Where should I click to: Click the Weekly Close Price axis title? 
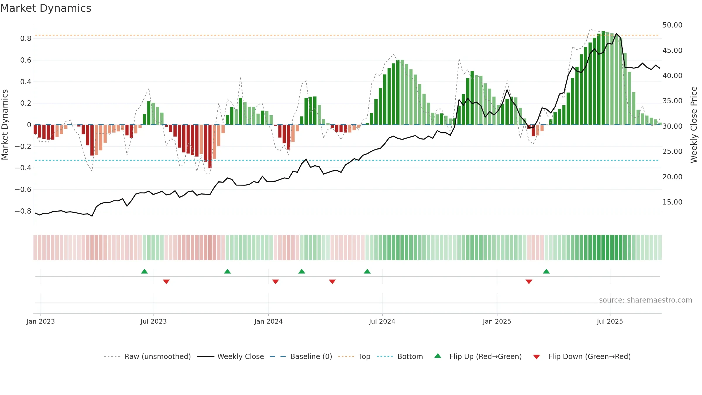[694, 125]
